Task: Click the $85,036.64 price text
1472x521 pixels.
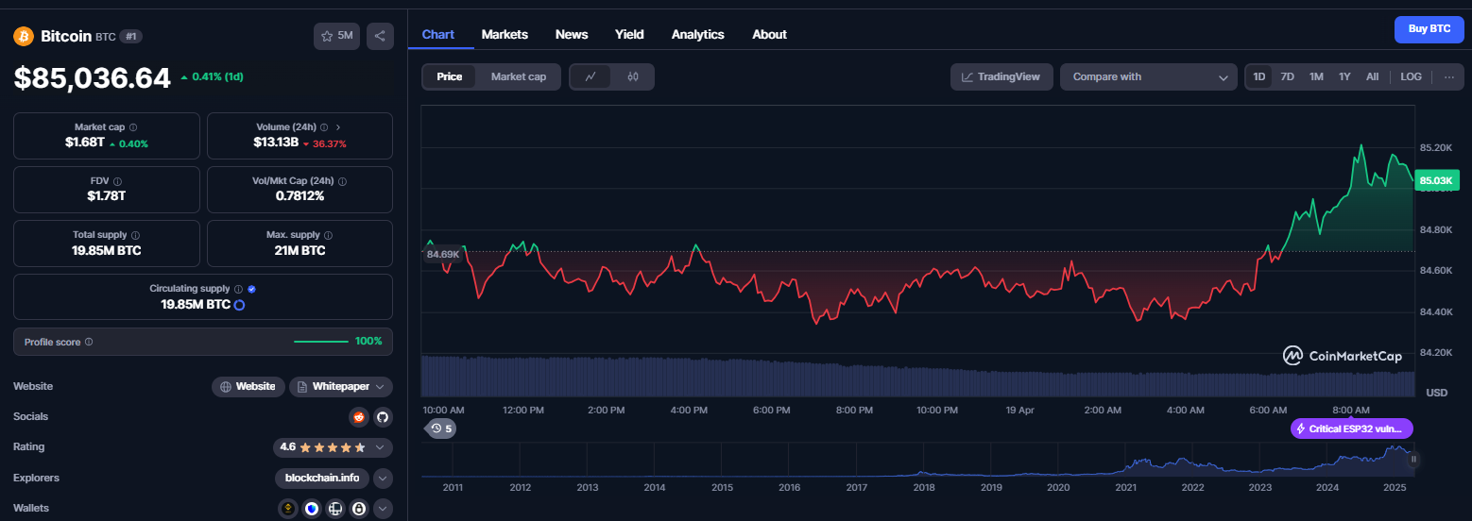Action: click(93, 78)
